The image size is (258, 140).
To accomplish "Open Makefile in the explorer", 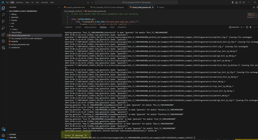I will (34, 42).
